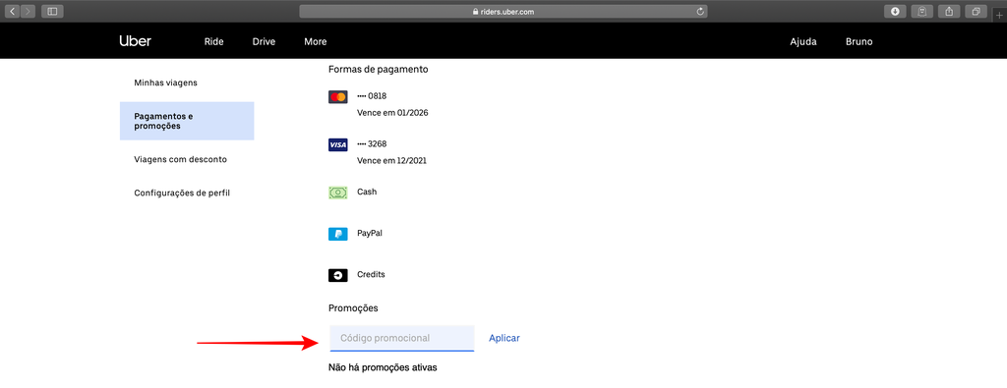Image resolution: width=1007 pixels, height=388 pixels.
Task: Go to the Uber logo home
Action: coord(135,41)
